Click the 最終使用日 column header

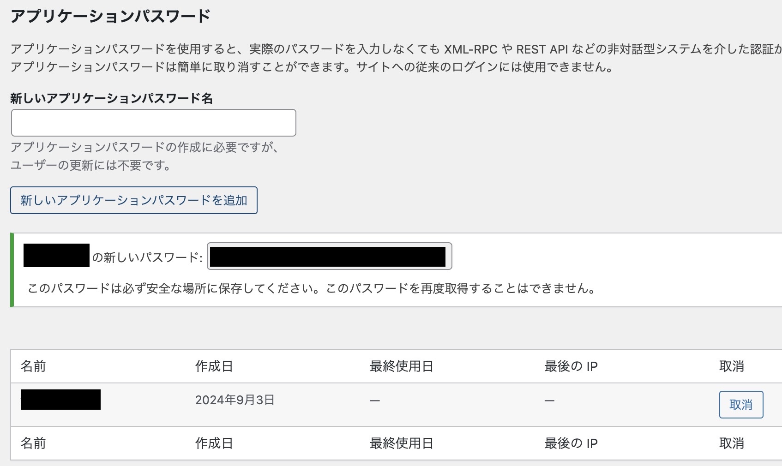click(401, 366)
